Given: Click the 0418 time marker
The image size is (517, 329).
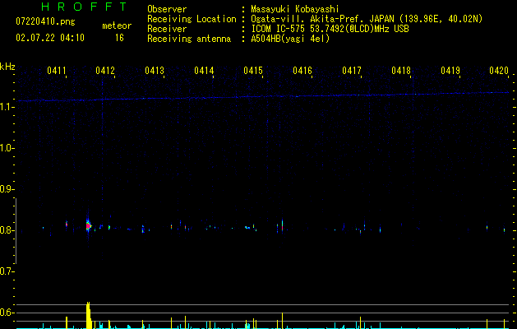Looking at the screenshot, I should 401,71.
